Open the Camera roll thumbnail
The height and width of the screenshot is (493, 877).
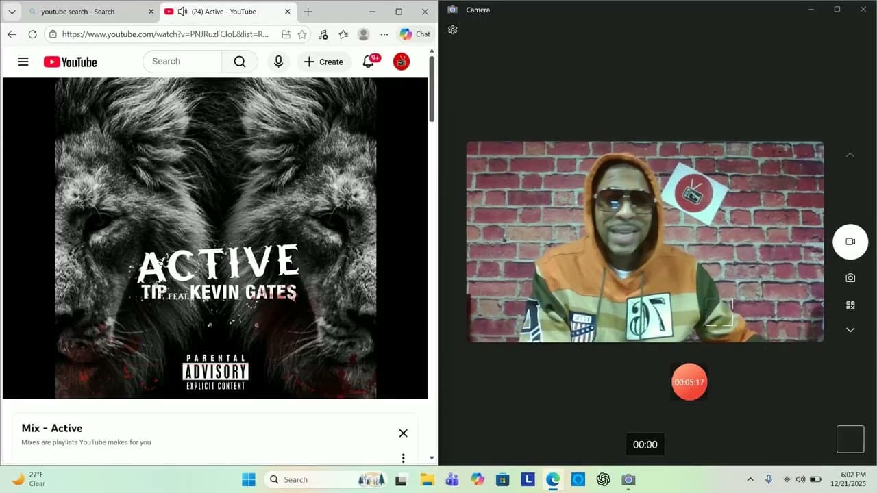[850, 439]
